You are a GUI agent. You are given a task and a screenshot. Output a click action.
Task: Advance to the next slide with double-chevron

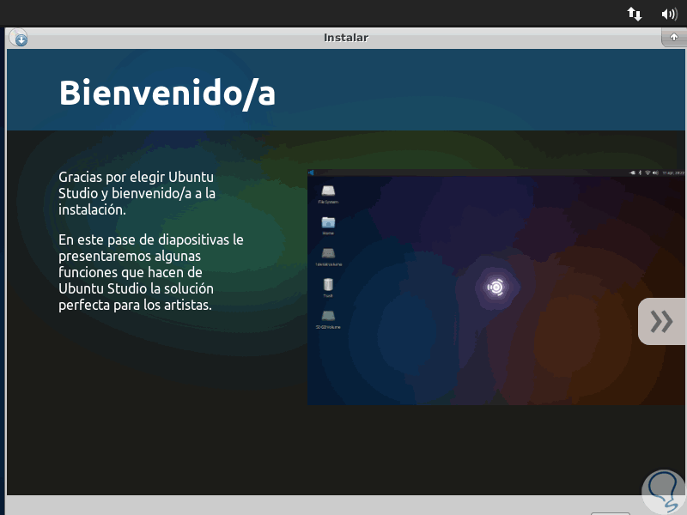[x=661, y=321]
